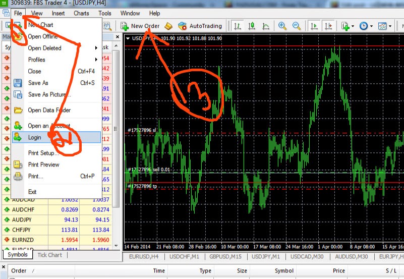
Task: Open Data Folder from File menu
Action: 56,110
